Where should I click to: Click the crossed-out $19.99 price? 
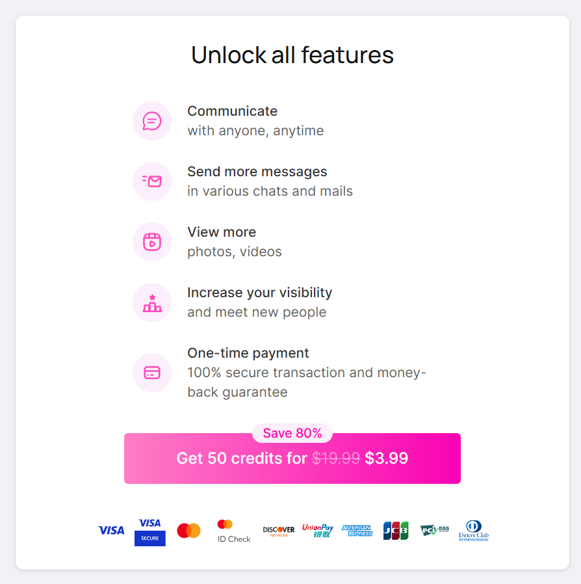335,458
